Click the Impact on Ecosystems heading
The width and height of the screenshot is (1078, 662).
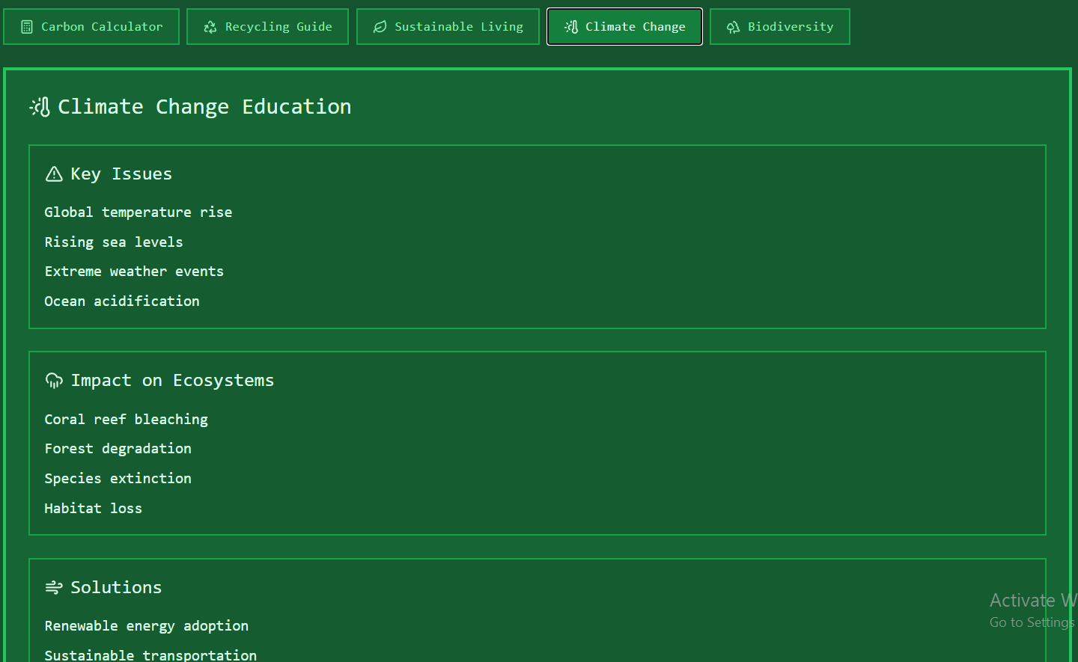[x=172, y=381]
